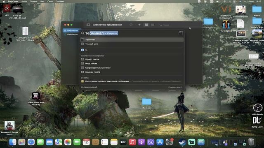The image size is (264, 148).
Task: Open the Файл menu
Action: click(x=24, y=2)
